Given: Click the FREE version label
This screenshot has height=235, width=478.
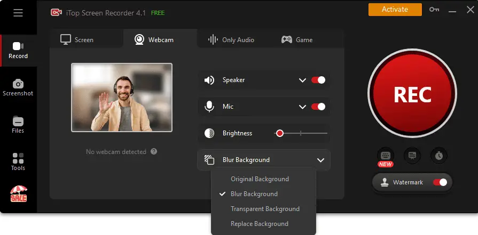Looking at the screenshot, I should (158, 13).
